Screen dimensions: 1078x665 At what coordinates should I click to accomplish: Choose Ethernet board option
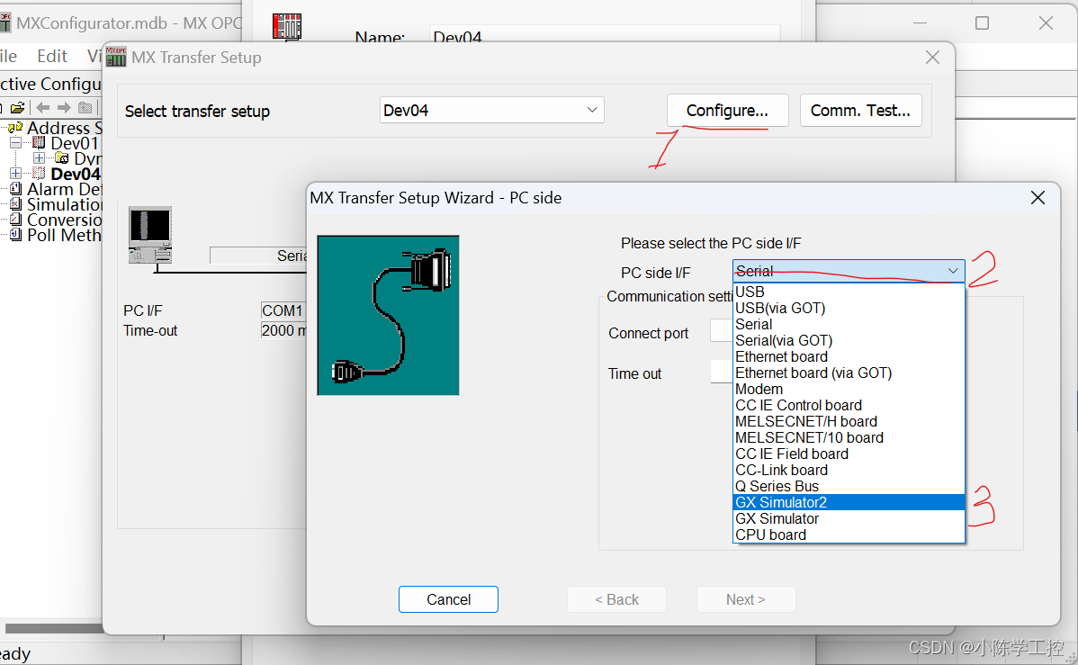[849, 356]
